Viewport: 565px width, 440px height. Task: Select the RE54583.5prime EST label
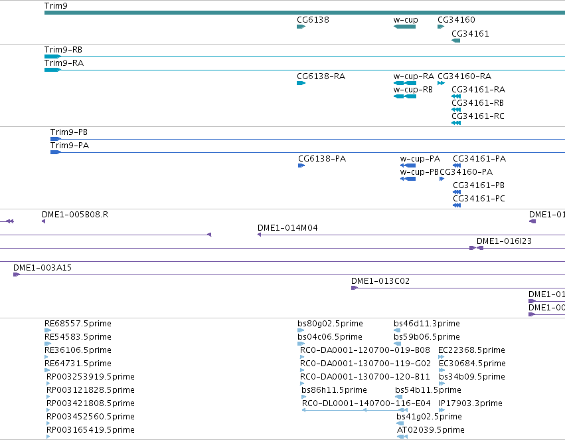tap(78, 337)
